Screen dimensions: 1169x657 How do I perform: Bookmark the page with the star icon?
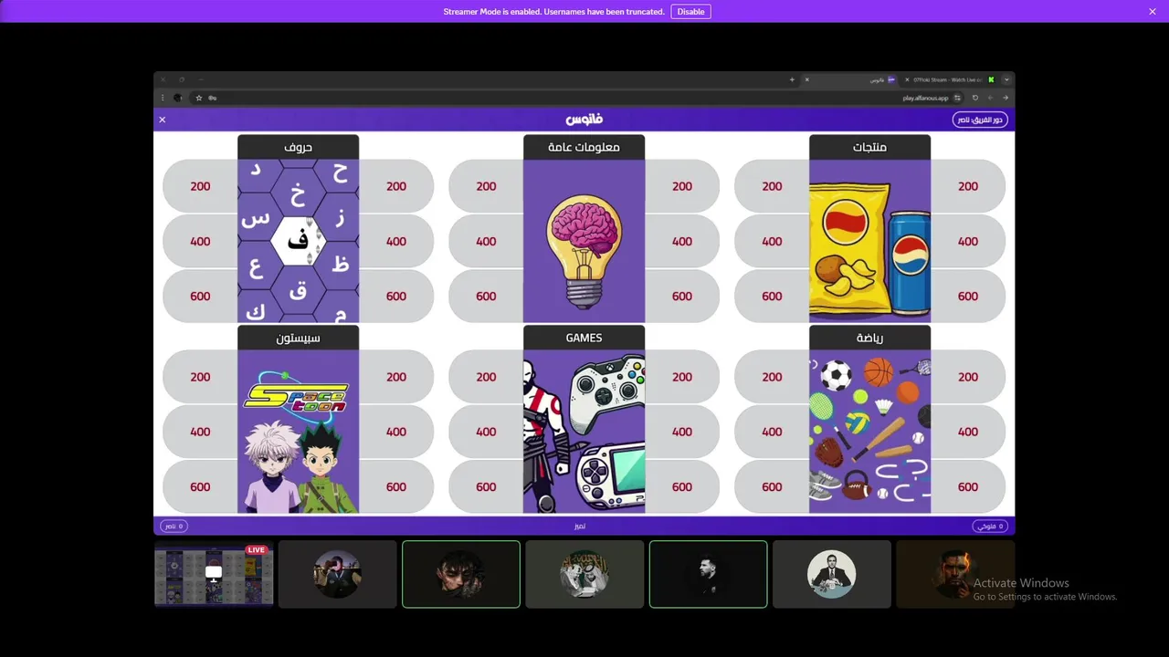199,98
